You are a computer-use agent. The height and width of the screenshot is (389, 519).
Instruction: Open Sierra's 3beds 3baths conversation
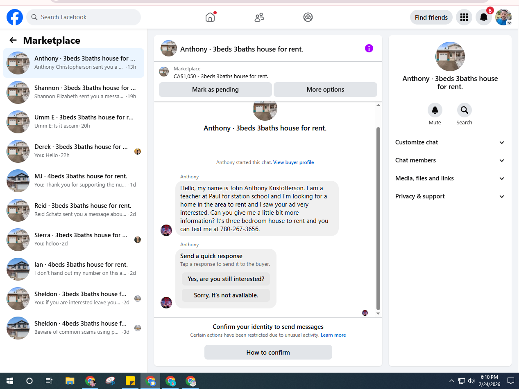coord(74,240)
